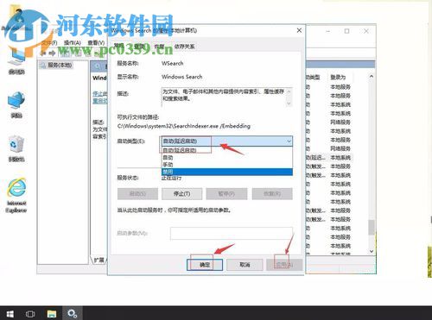432x320 pixels.
Task: Click the 恢复(R) resume button
Action: click(272, 194)
